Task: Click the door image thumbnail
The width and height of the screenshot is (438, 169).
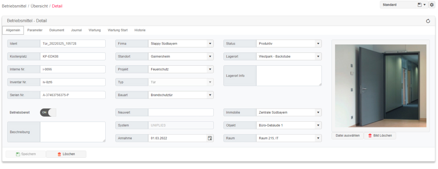Action: (x=381, y=86)
